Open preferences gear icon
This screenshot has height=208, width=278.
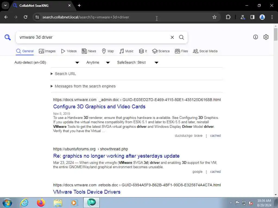tap(266, 37)
